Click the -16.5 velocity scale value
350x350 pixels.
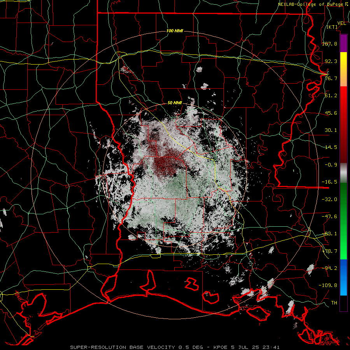tap(329, 182)
